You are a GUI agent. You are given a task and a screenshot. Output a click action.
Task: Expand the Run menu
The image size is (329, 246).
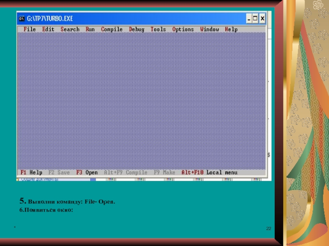[x=90, y=30]
